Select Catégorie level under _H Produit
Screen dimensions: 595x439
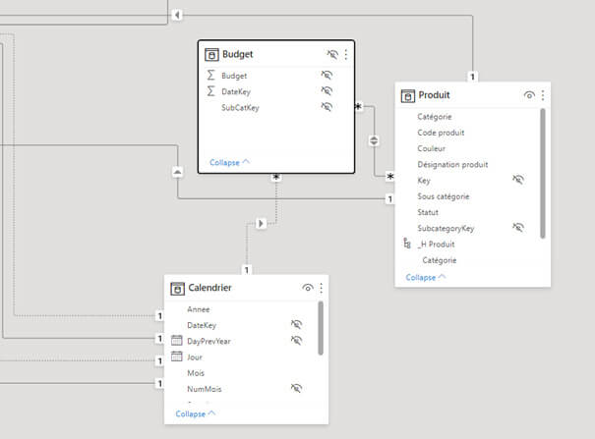point(440,260)
